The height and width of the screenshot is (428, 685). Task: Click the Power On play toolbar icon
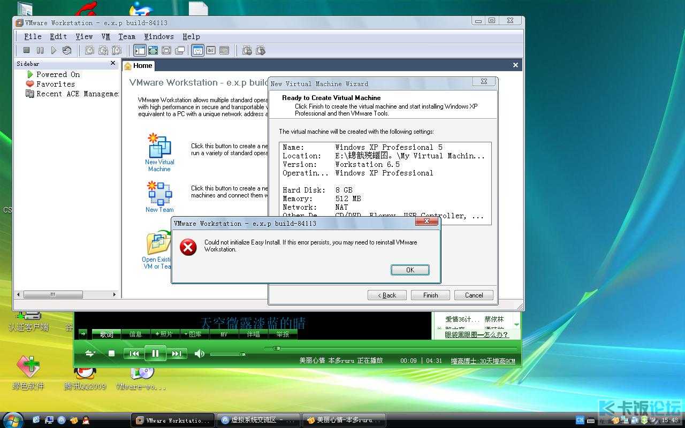point(54,50)
